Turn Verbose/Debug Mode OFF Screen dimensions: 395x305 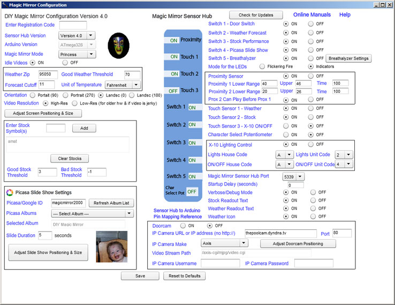[x=313, y=192]
